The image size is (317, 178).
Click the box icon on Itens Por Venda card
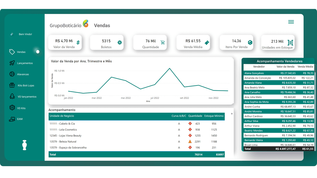click(x=250, y=42)
